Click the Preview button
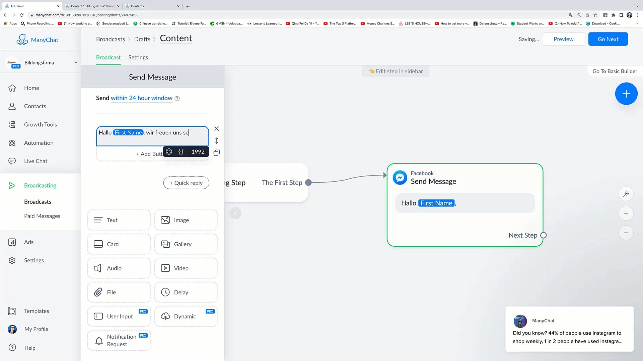643x361 pixels. (x=563, y=39)
